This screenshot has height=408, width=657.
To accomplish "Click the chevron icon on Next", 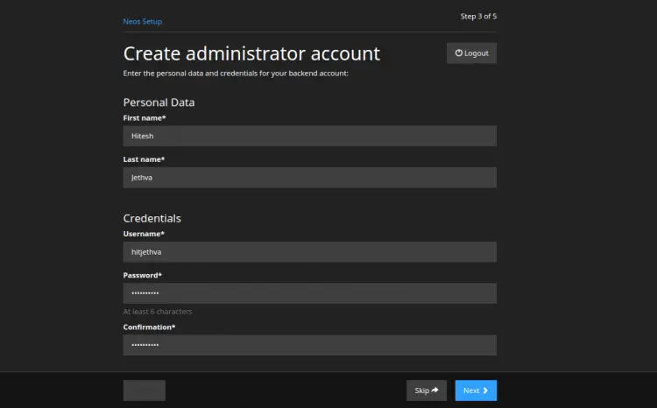I will click(484, 390).
